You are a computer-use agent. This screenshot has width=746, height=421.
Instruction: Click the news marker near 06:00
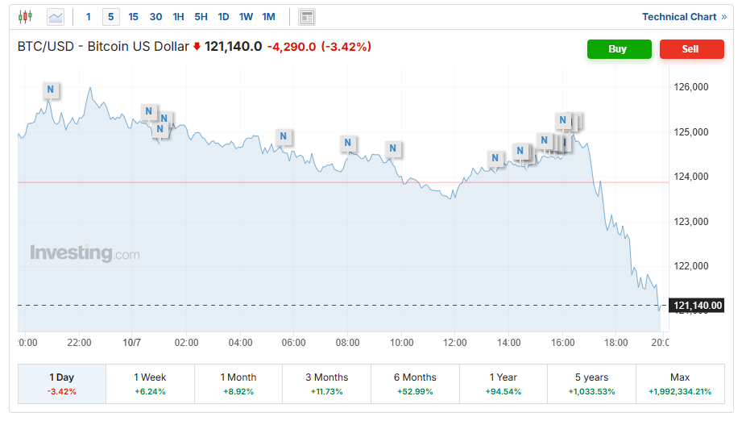(283, 136)
